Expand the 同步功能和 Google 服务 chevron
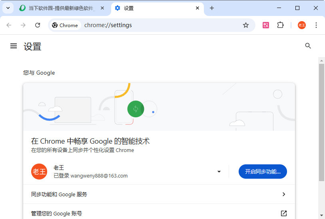 click(284, 194)
